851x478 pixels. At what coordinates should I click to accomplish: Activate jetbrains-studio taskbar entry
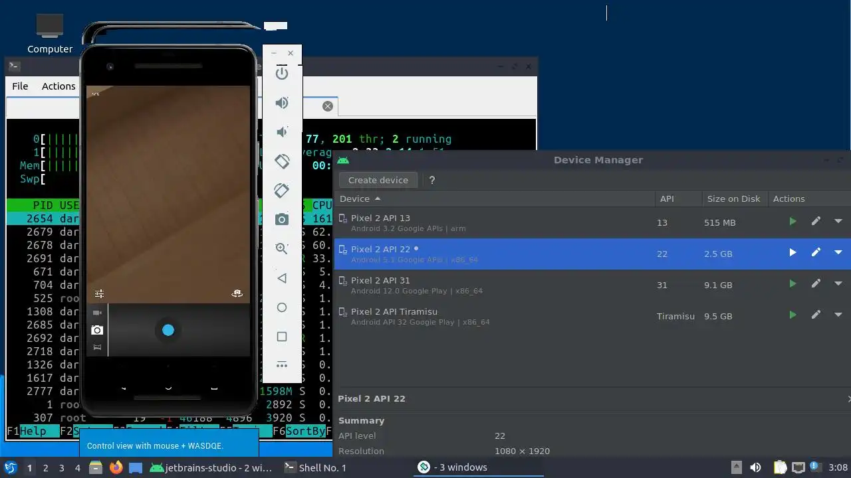coord(211,467)
